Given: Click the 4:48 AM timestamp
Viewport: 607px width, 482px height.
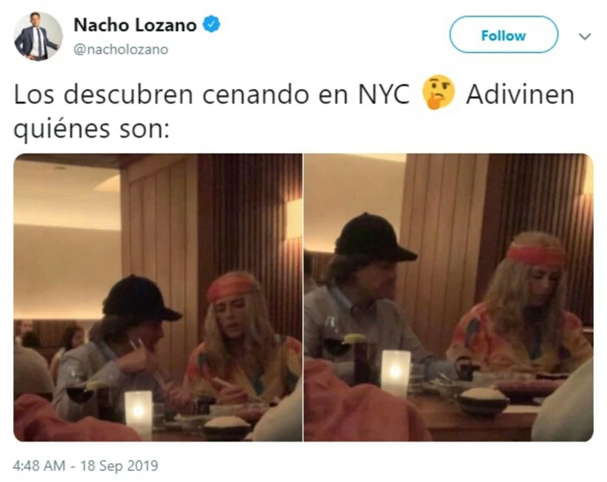Looking at the screenshot, I should pos(39,466).
